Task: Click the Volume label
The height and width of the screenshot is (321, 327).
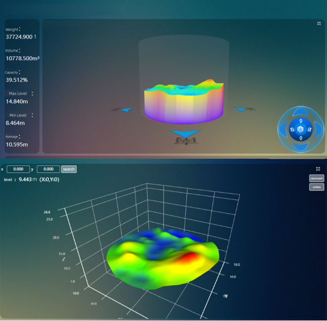Action: click(x=12, y=51)
